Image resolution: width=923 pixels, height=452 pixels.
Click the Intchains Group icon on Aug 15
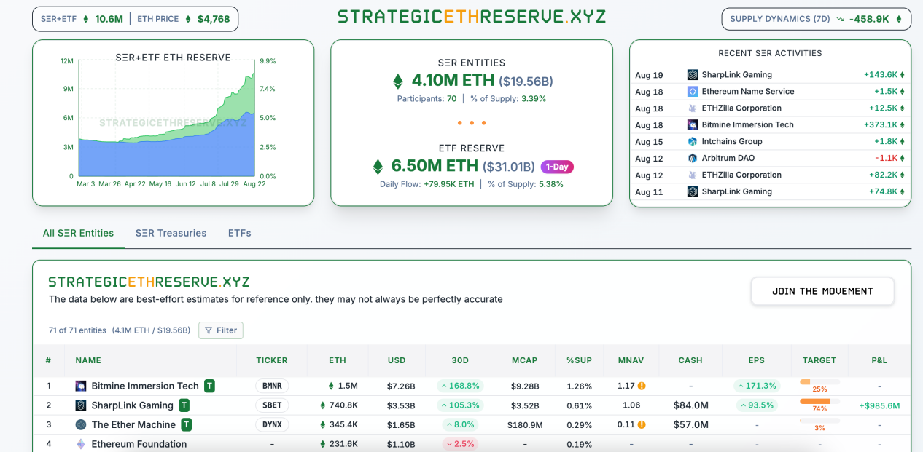[x=690, y=141]
